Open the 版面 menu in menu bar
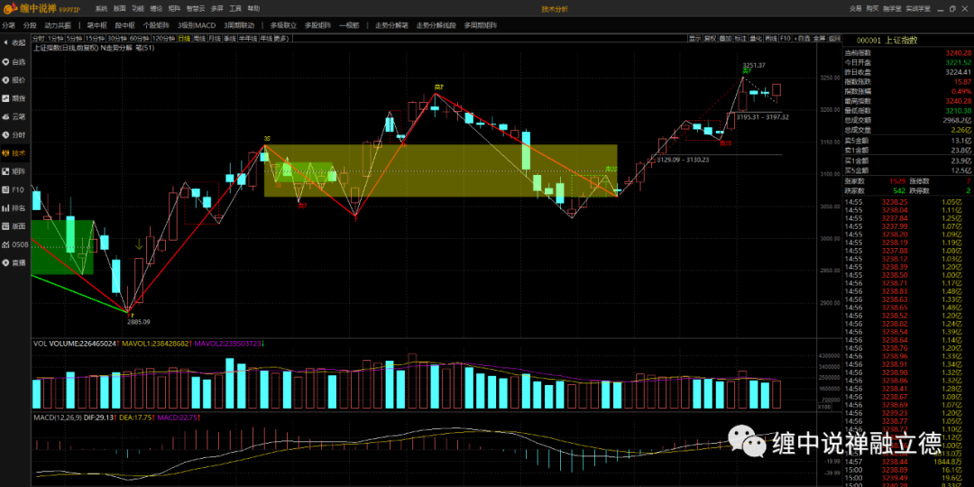The height and width of the screenshot is (487, 974). click(x=119, y=9)
